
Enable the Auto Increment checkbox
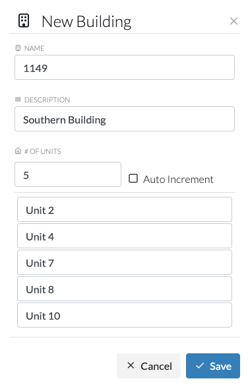click(133, 178)
